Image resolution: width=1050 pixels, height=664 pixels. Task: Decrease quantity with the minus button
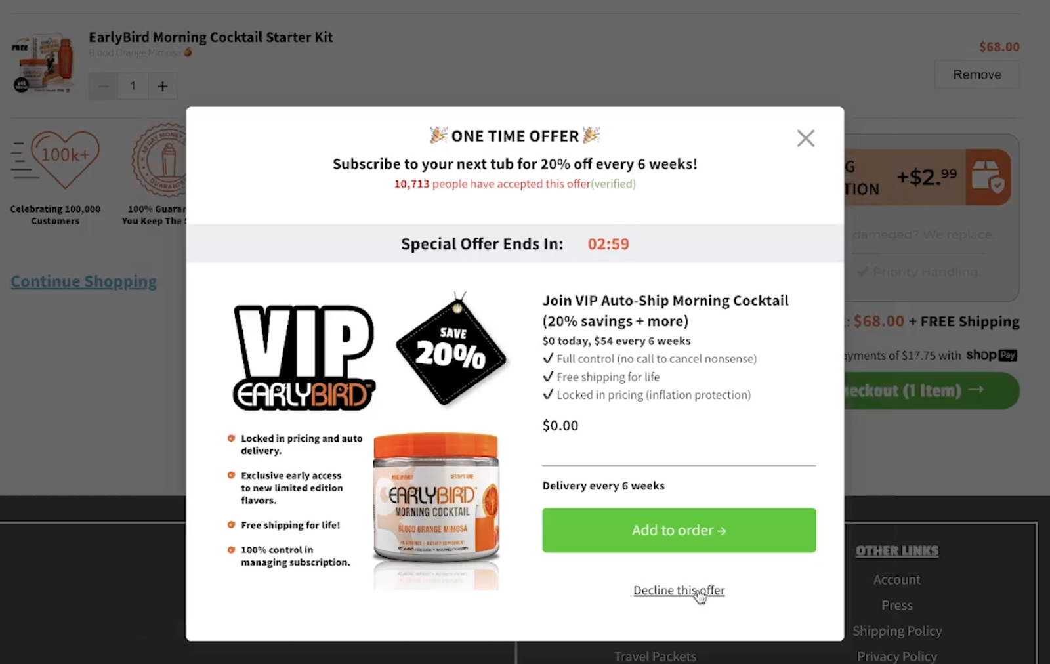tap(103, 86)
